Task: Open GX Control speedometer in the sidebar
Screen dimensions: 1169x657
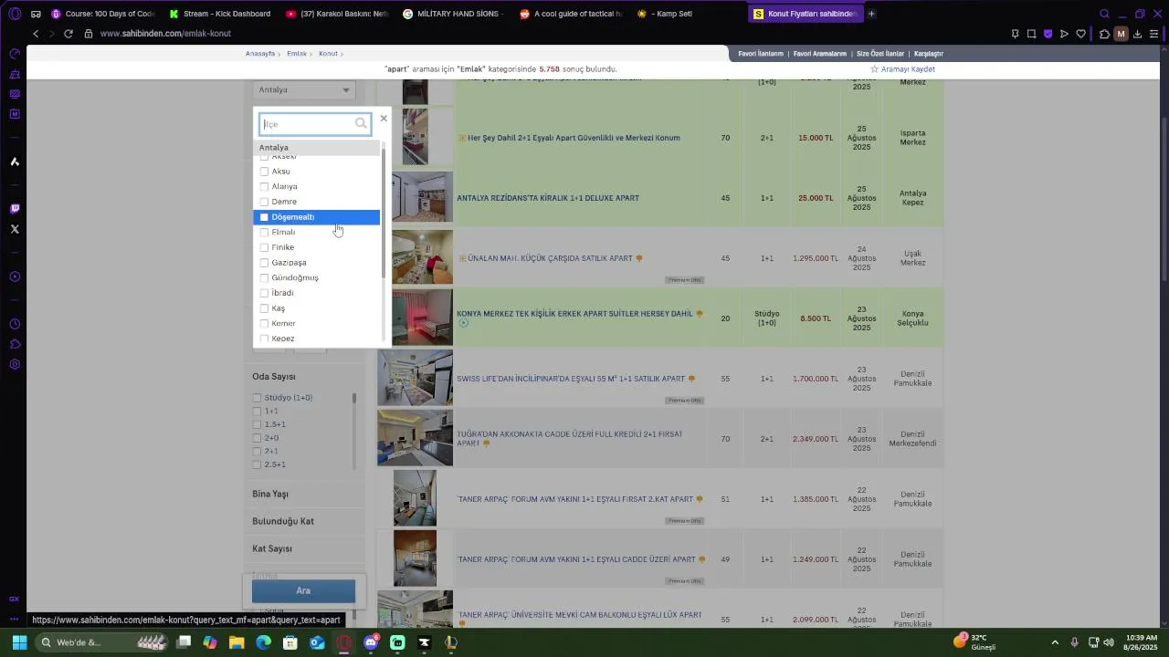Action: (15, 54)
